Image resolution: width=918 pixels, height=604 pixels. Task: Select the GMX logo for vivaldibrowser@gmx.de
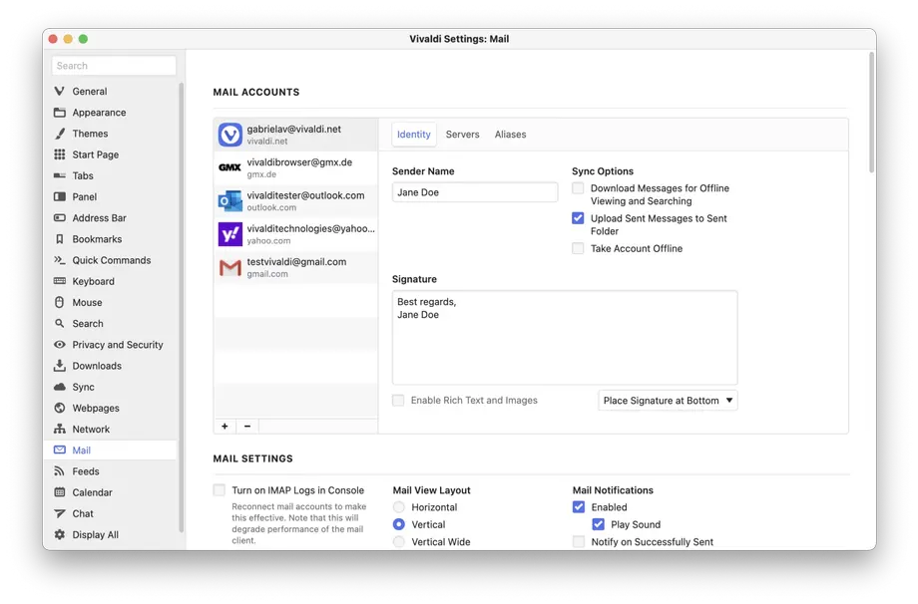coord(230,167)
